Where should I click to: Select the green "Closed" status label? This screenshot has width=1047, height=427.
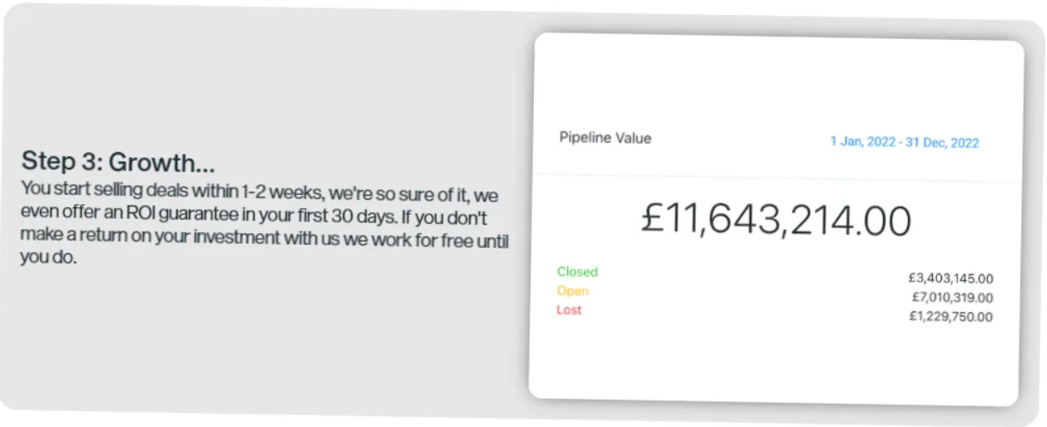click(577, 272)
